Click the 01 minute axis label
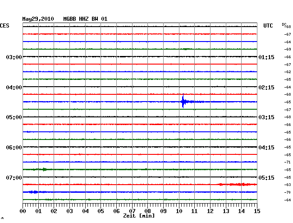This screenshot has width=293, height=223. pos(38,211)
